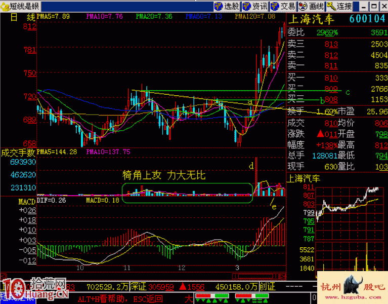Image resolution: width=388 pixels, height=304 pixels.
Task: Click the 深证 index value 305959
Action: 161,287
